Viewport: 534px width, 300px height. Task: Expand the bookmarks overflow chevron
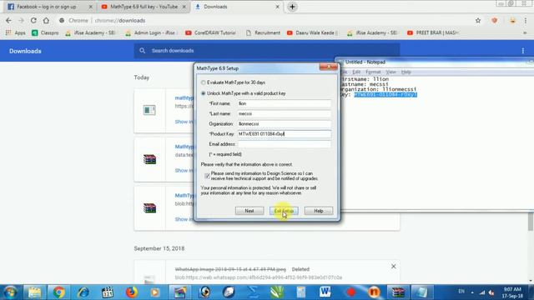(525, 33)
